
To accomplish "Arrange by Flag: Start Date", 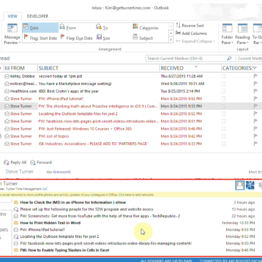I will pos(40,38).
